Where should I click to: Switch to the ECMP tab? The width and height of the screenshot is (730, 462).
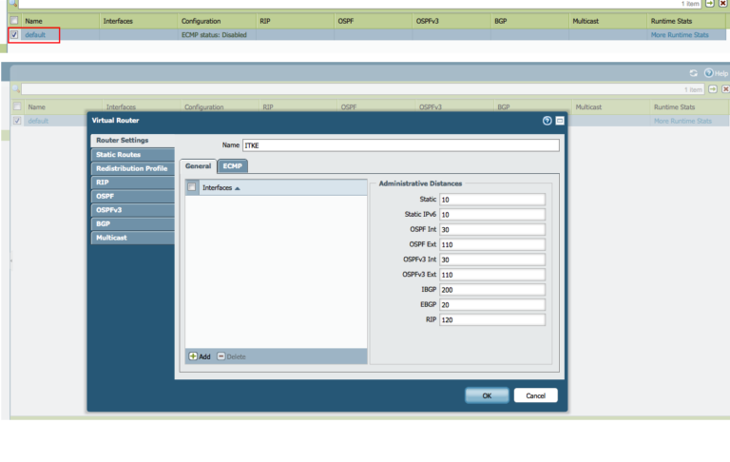click(x=232, y=165)
